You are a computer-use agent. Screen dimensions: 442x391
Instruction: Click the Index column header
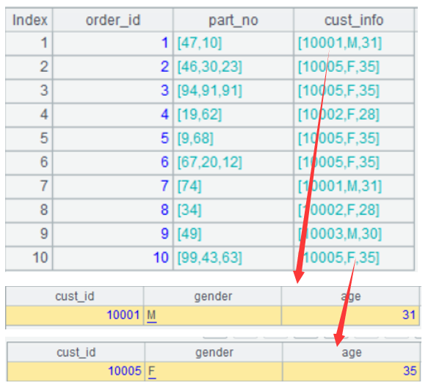pos(29,20)
